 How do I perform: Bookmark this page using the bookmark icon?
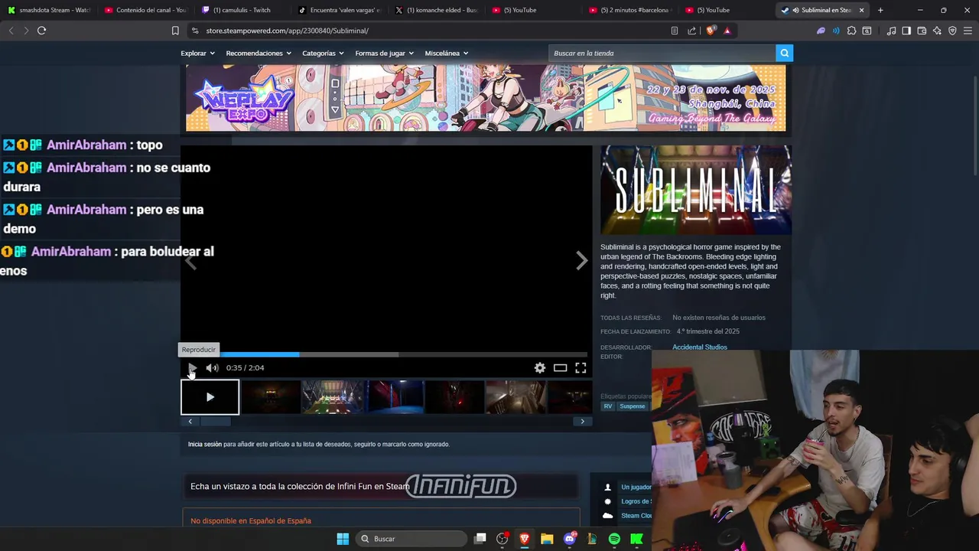(x=175, y=31)
